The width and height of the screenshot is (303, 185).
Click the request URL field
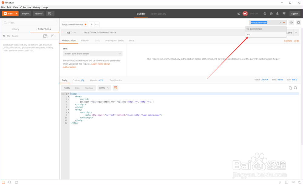[163, 33]
